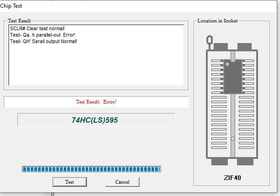Select the "Test- Qa..h parallel-out Error!" line
The image size is (280, 196).
pos(43,35)
